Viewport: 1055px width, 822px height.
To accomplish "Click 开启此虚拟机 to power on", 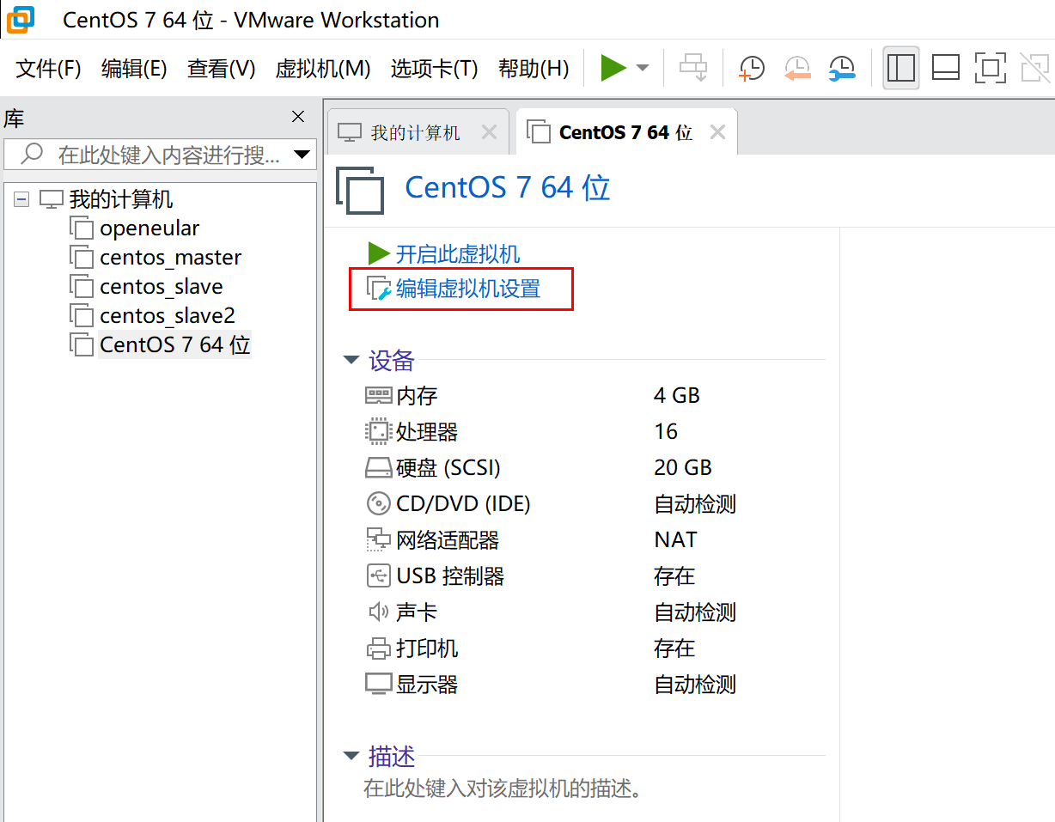I will (x=457, y=254).
